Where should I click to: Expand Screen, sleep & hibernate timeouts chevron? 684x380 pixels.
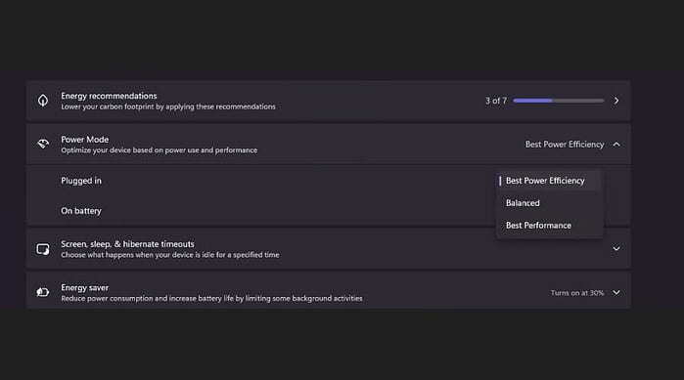point(616,249)
